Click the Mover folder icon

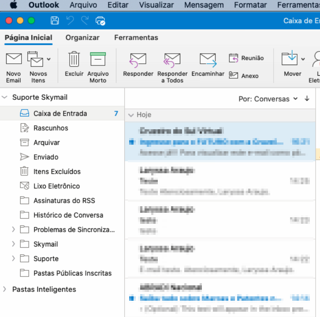point(290,58)
